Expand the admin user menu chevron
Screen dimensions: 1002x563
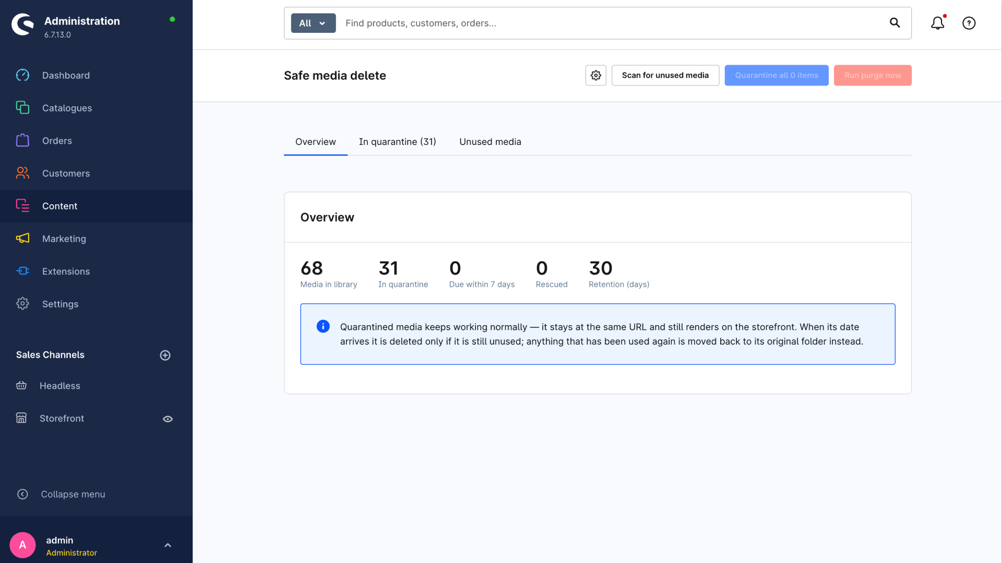coord(168,545)
